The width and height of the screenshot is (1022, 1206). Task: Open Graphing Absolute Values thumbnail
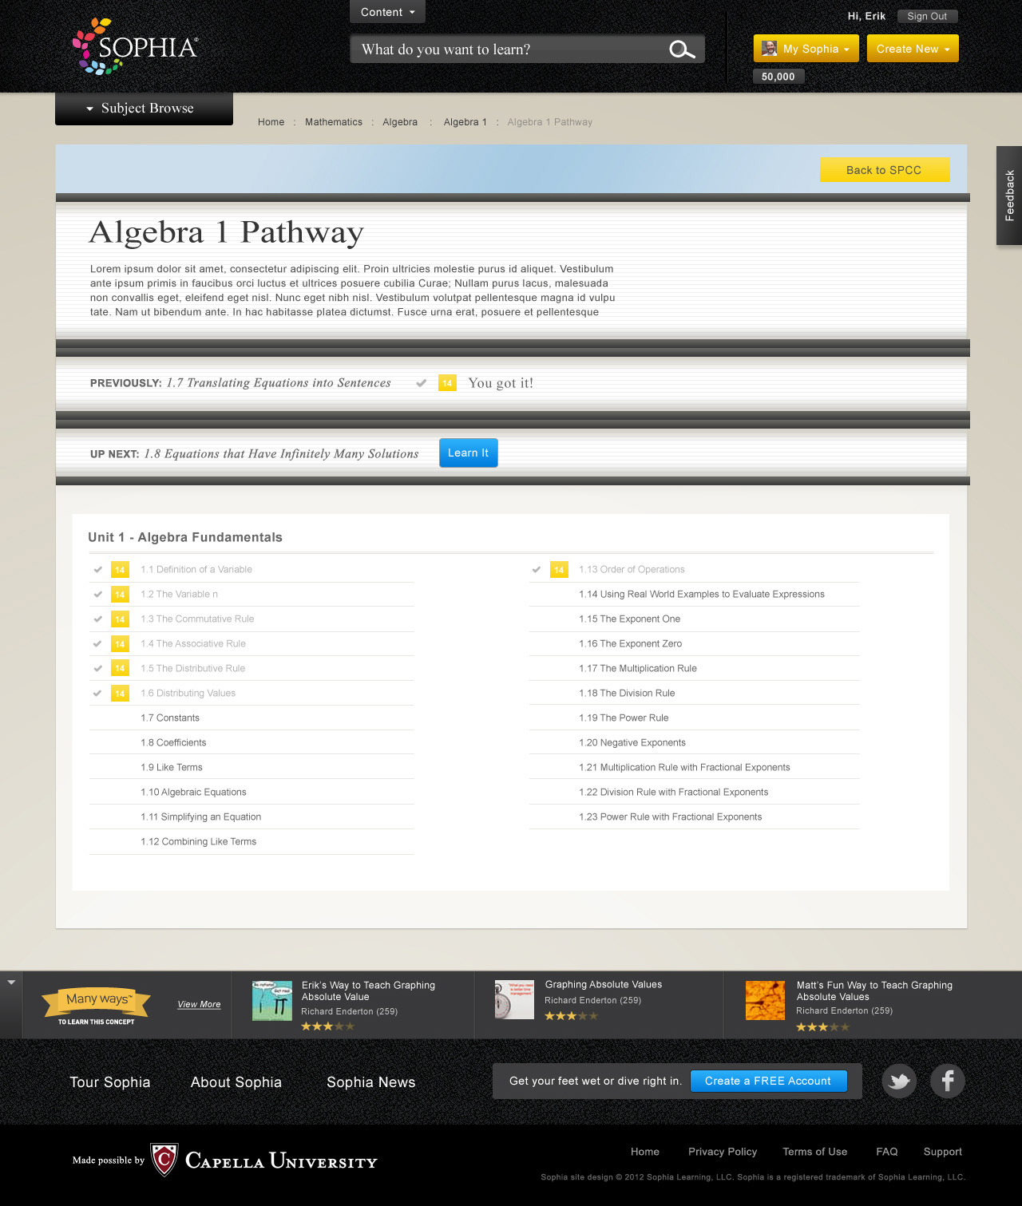click(514, 999)
